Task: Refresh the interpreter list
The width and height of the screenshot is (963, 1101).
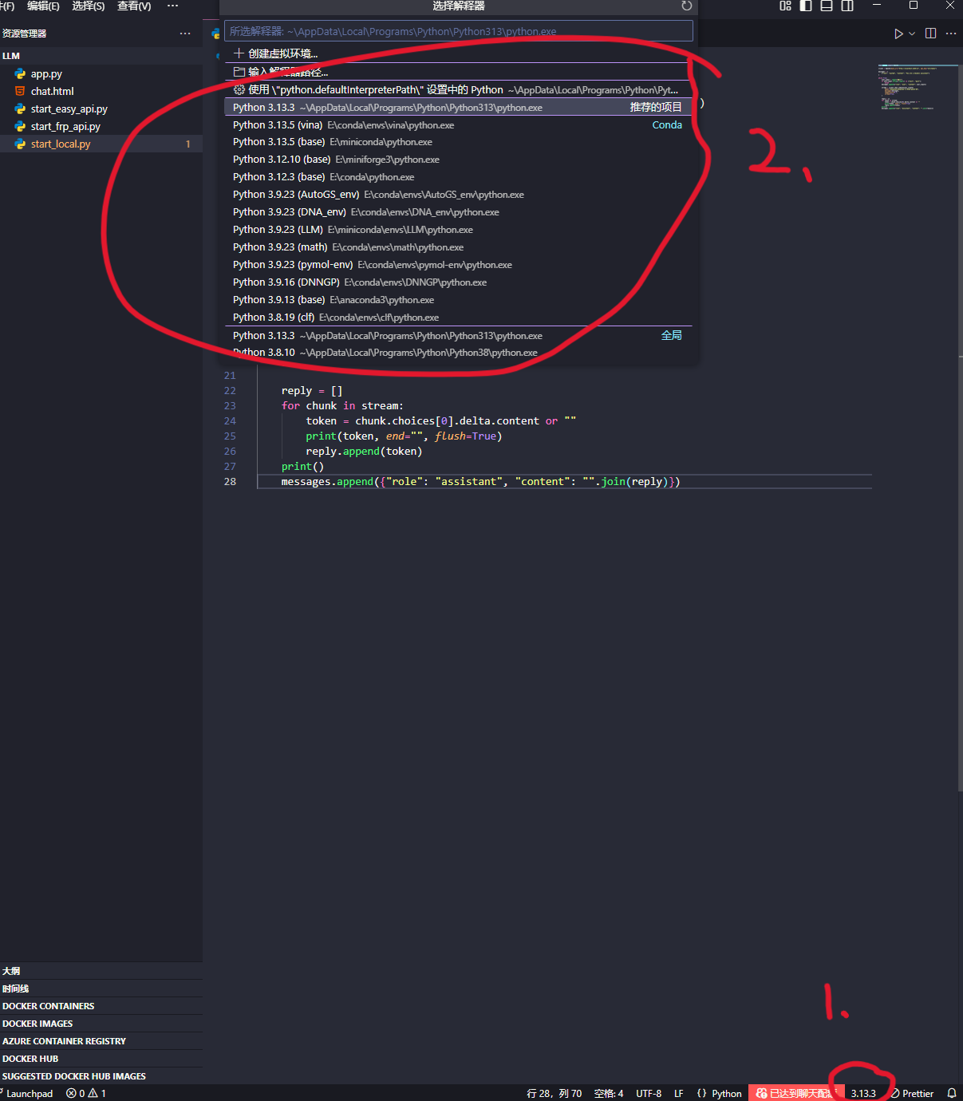Action: [686, 6]
